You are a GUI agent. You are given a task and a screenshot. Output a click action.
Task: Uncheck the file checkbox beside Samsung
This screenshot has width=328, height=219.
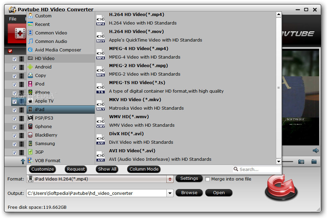pos(14,144)
